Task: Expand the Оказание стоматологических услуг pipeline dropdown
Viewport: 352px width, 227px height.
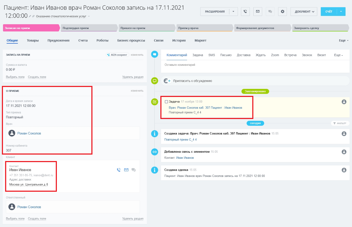Action: (89, 16)
